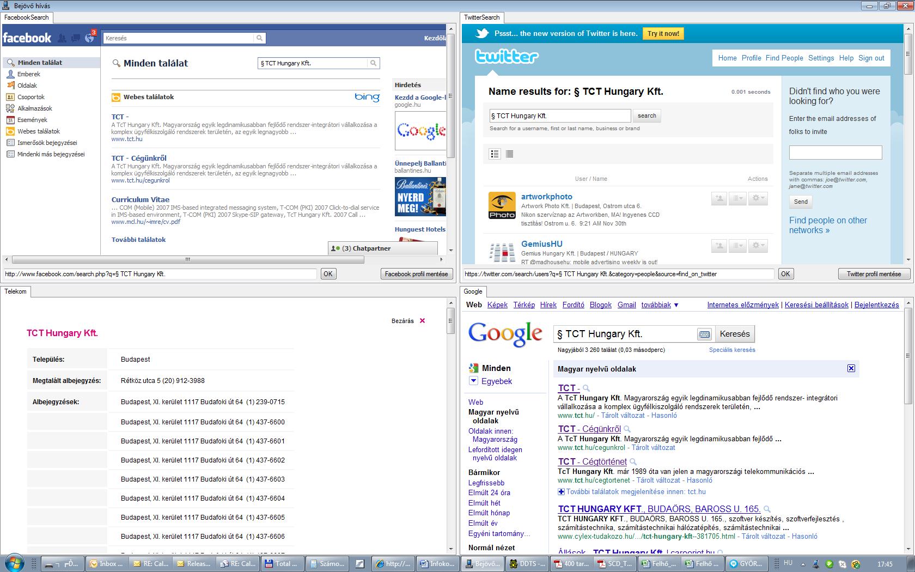Screen dimensions: 915x572
Task: Open GemiusHU list actions dropdown
Action: pos(737,246)
